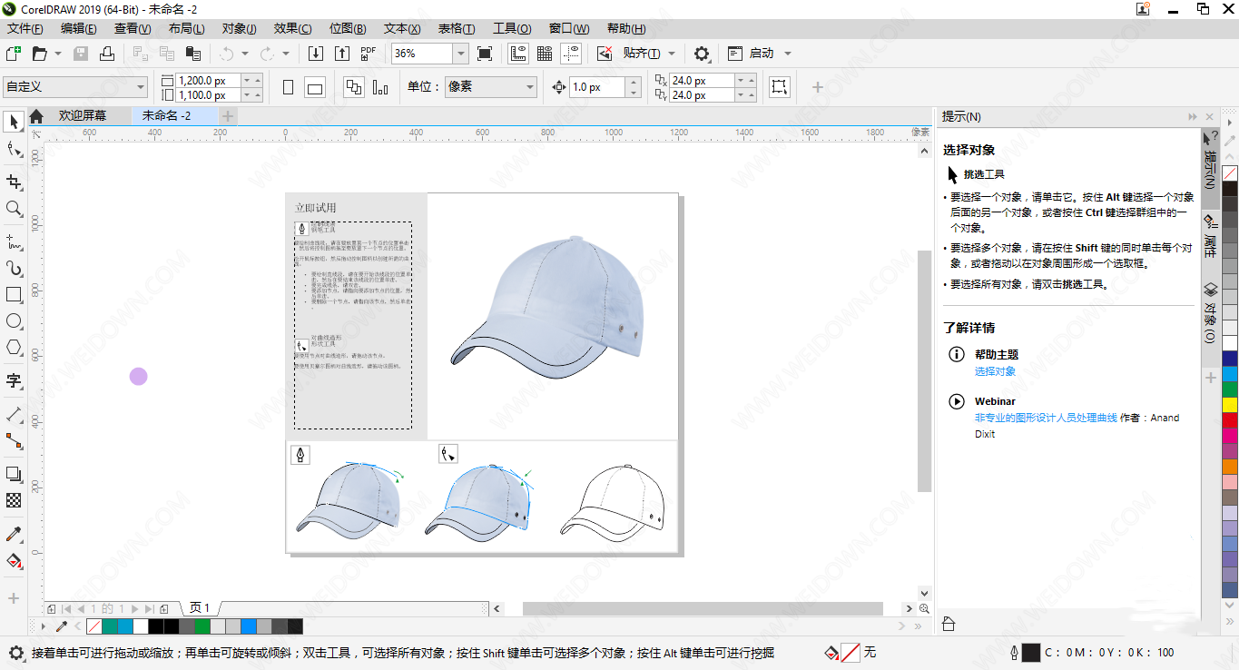This screenshot has width=1239, height=670.
Task: Click the full-screen preview icon
Action: pos(485,54)
